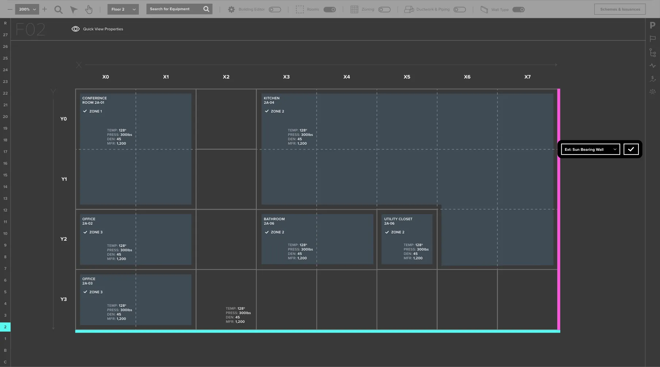Select the cyan bottom exterior wall
660x367 pixels.
(318, 331)
